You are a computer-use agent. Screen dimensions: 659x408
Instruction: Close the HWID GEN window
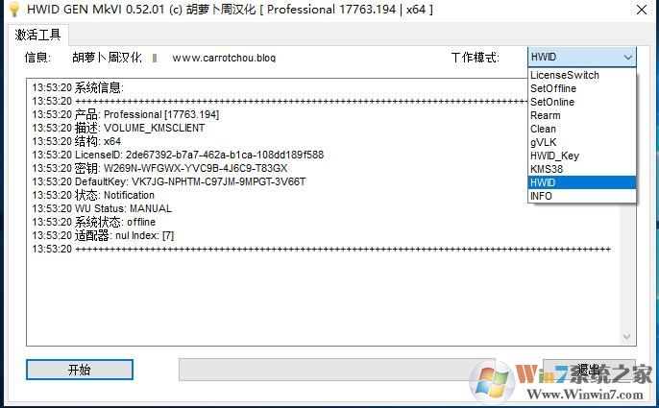point(642,10)
